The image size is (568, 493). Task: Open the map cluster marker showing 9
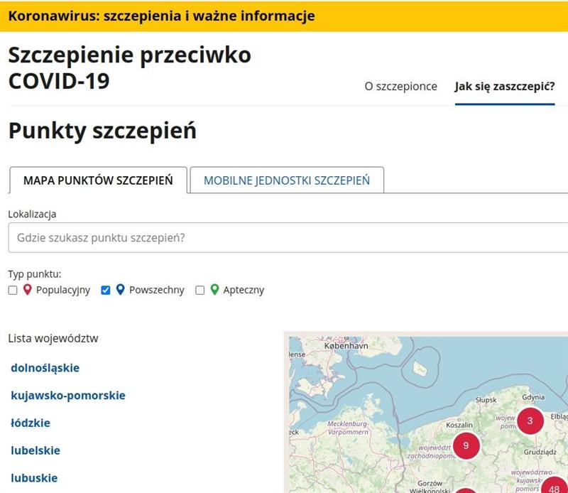pos(466,445)
